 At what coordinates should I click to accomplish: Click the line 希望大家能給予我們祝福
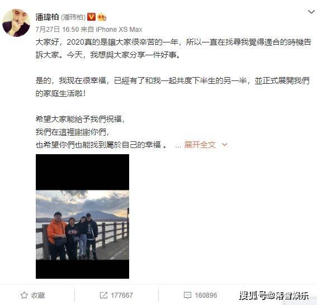[81, 119]
